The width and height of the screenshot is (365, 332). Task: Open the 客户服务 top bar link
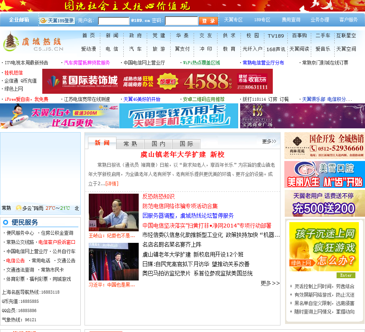click(x=348, y=20)
